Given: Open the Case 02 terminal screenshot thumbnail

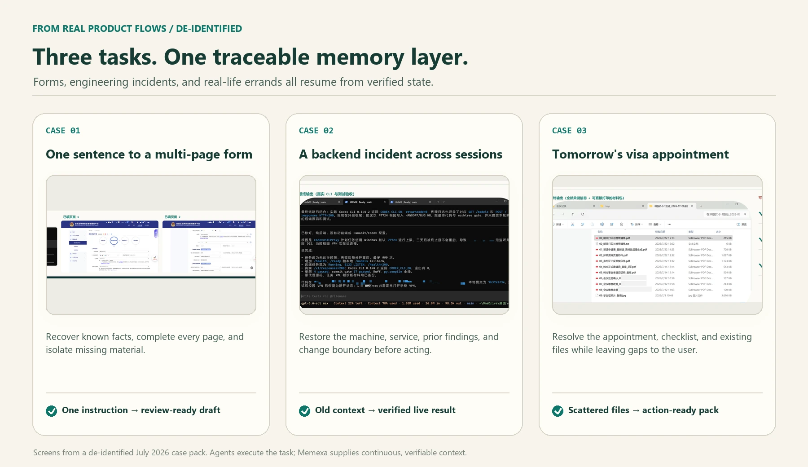Looking at the screenshot, I should coord(404,245).
